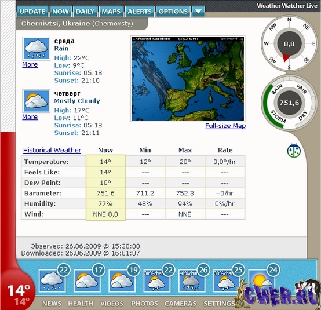Viewport: 321px width, 310px height.
Task: Click the ladybug weather bug icon
Action: point(294,151)
